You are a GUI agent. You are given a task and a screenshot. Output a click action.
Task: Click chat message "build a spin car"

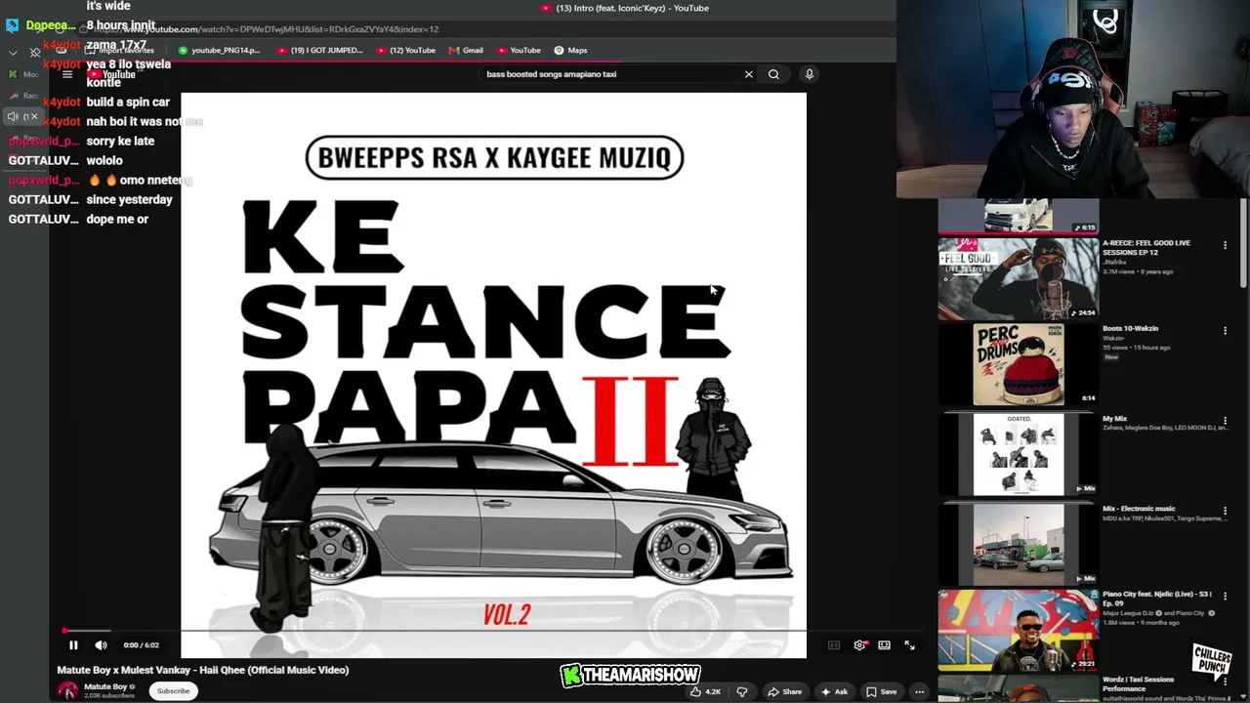tap(128, 102)
